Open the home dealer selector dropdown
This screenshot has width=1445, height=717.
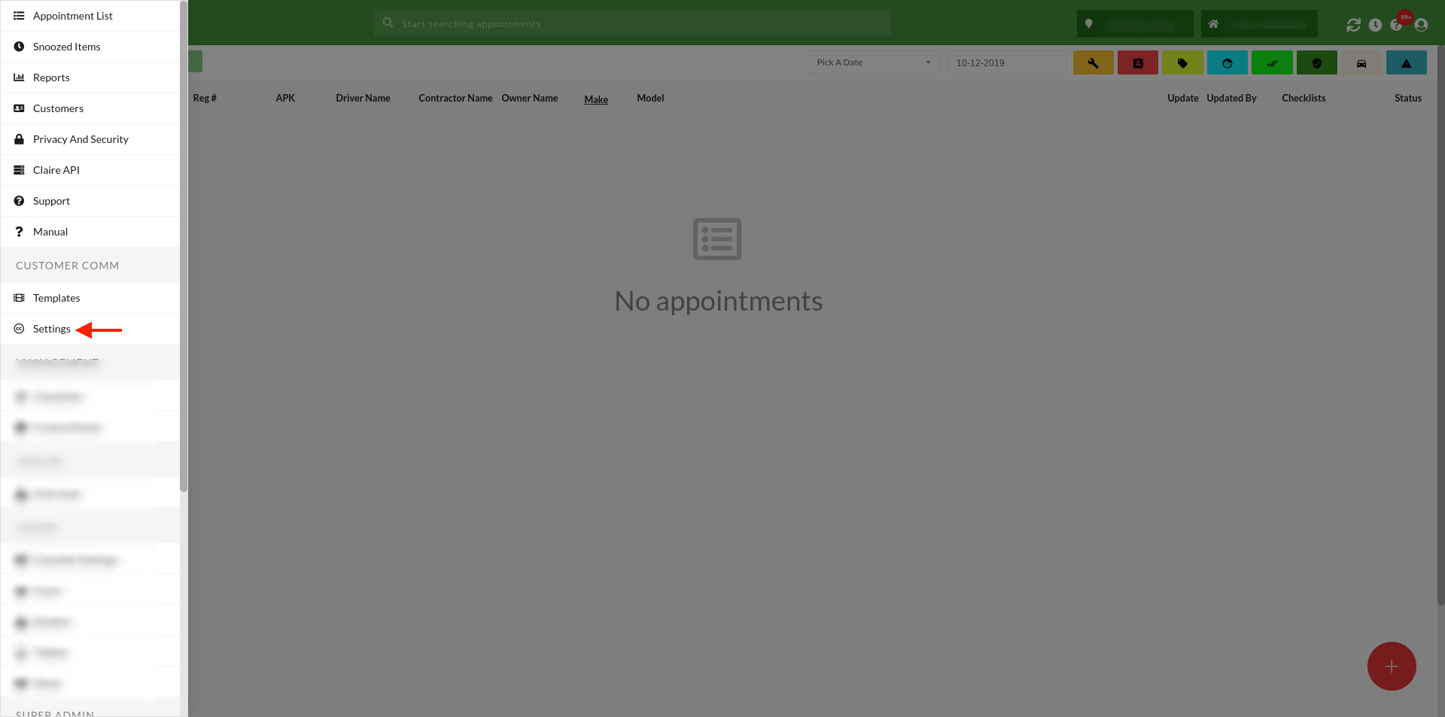1258,24
